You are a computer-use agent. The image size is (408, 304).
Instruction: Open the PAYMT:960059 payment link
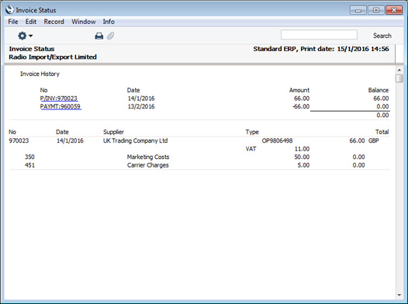click(61, 106)
